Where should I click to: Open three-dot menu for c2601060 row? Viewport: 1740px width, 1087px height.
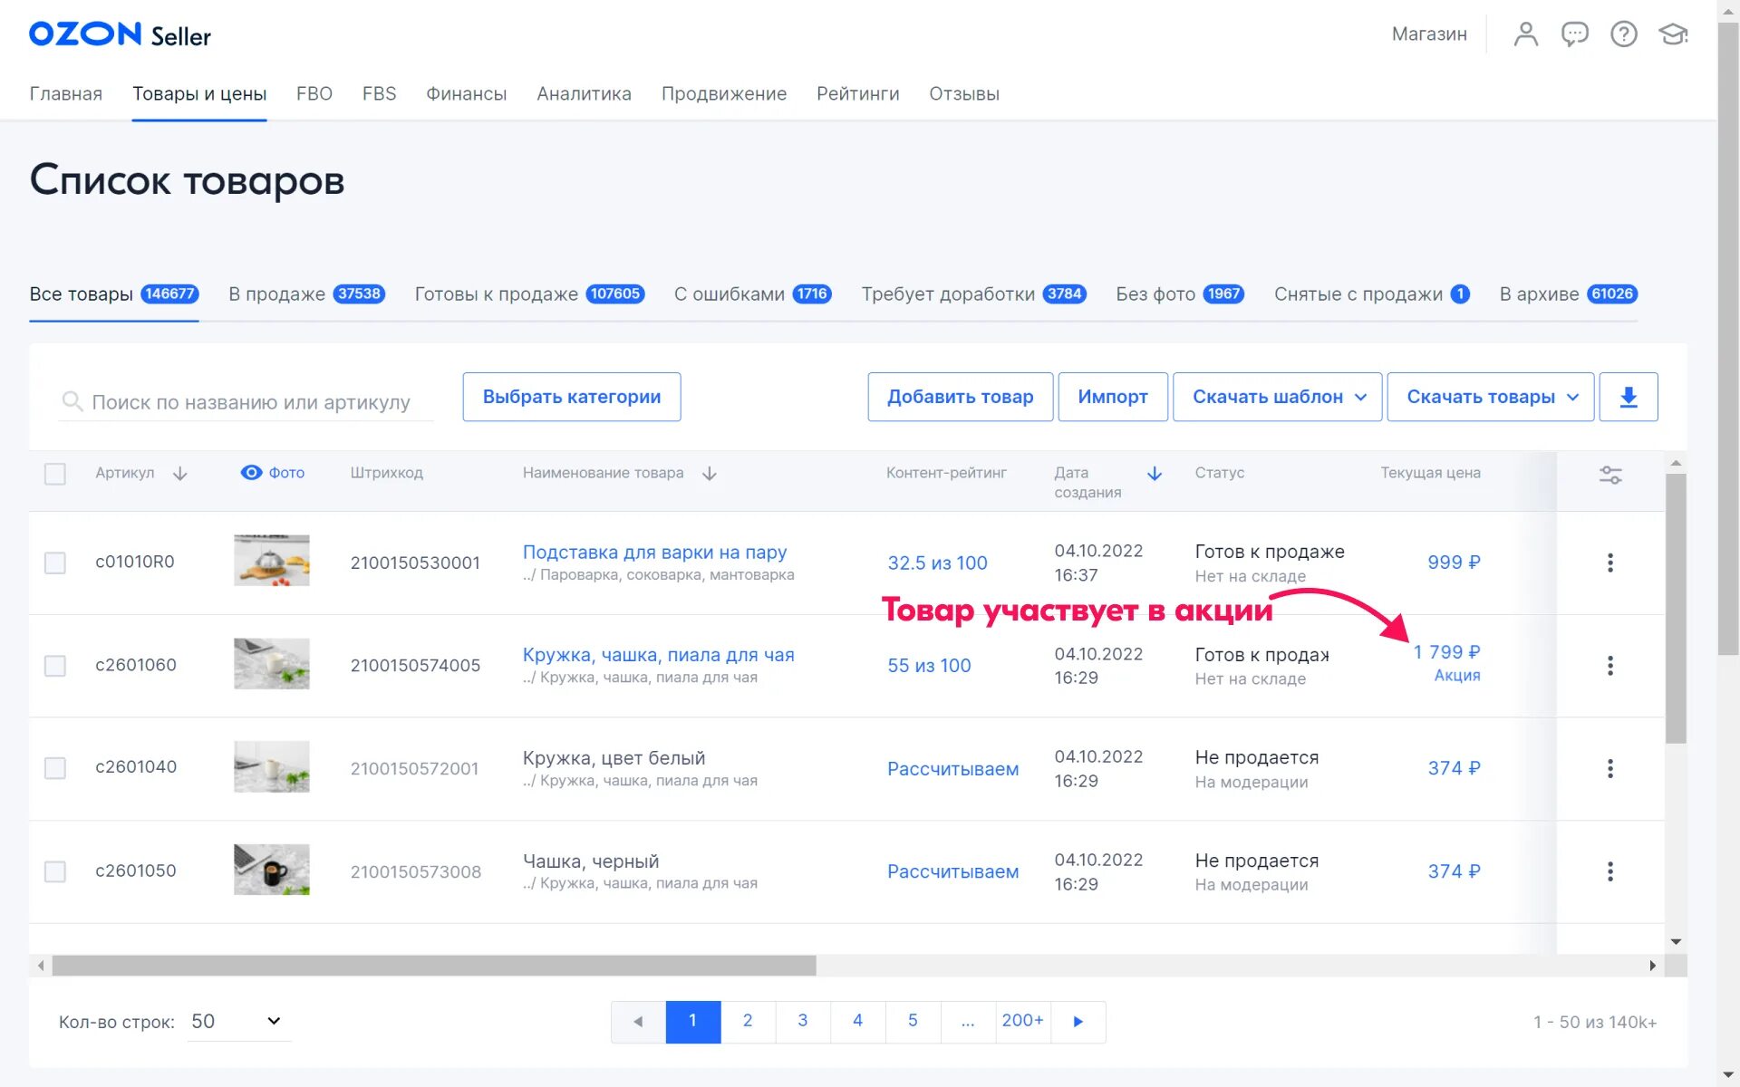tap(1610, 666)
